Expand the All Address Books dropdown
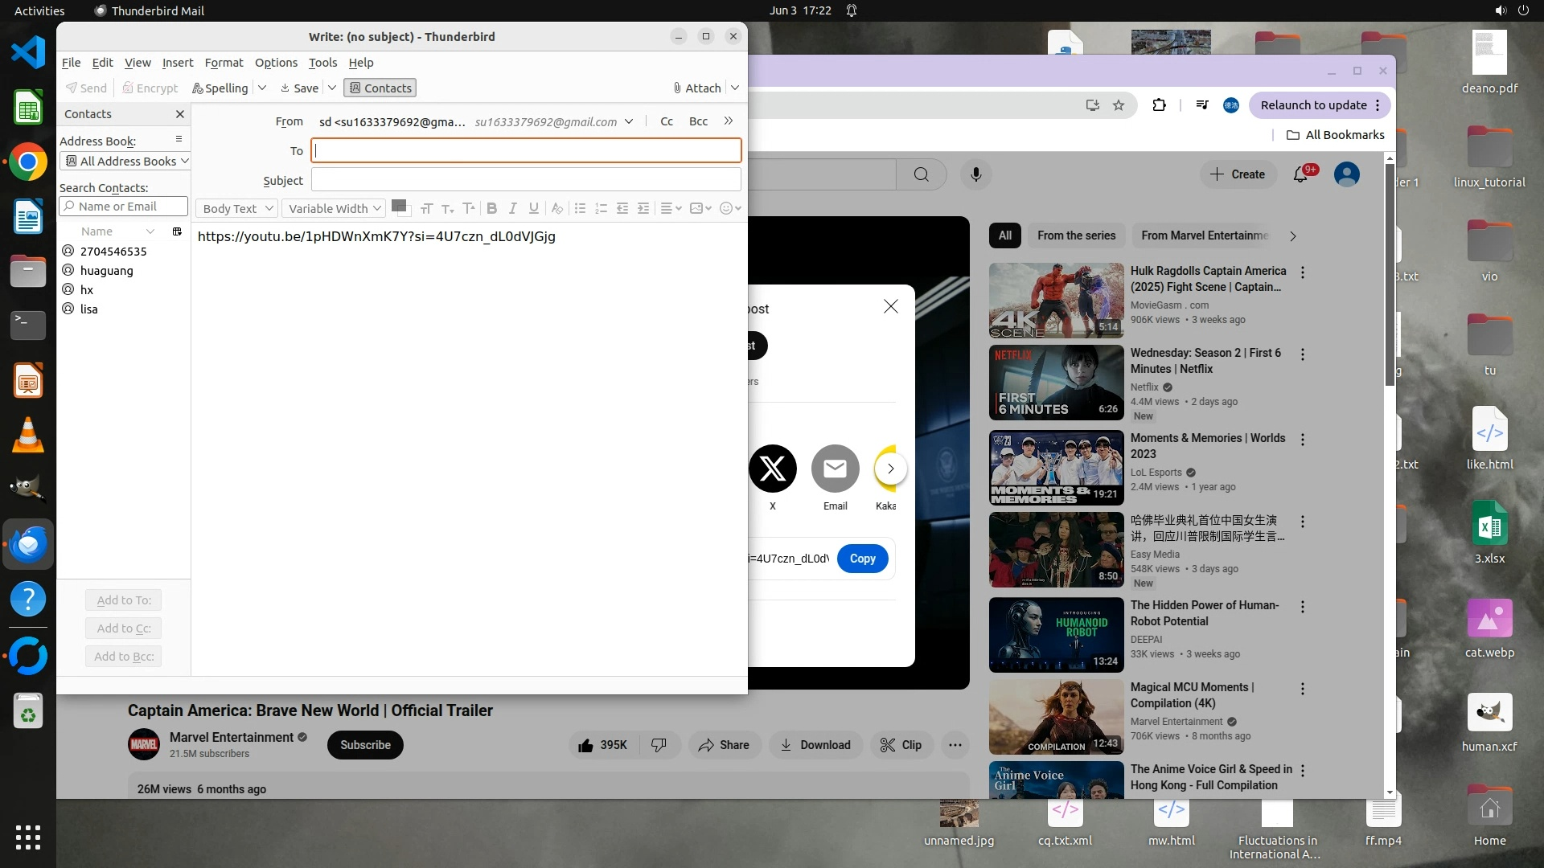1544x868 pixels. tap(125, 161)
